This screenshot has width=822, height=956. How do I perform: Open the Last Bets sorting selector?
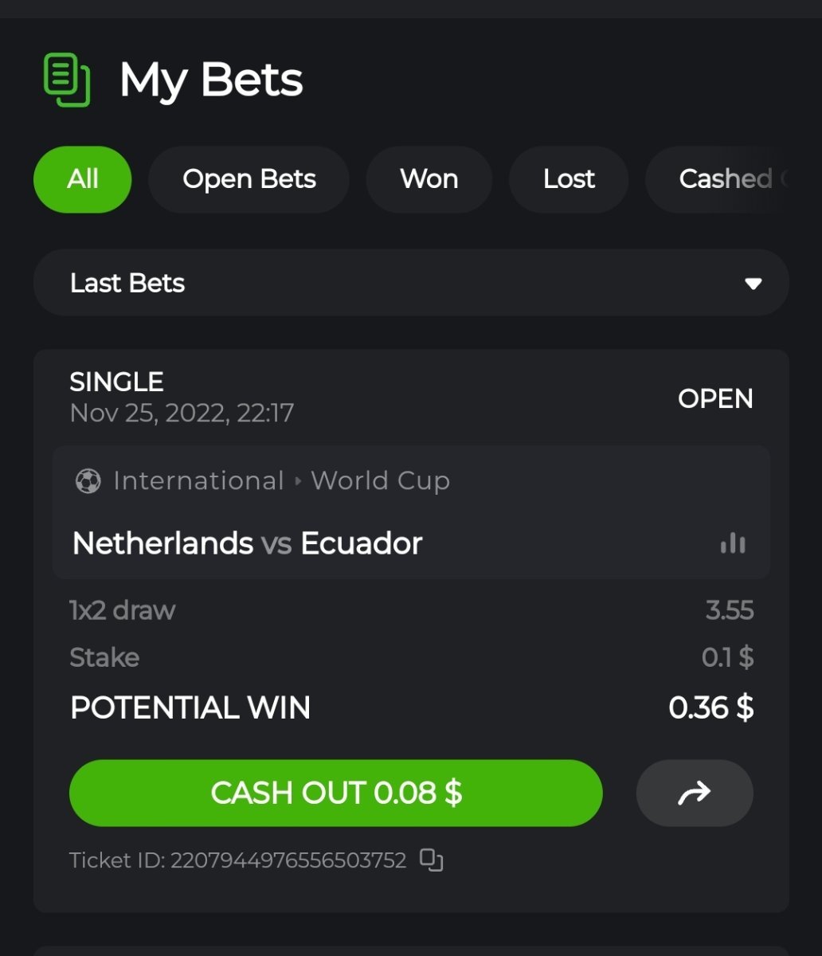tap(411, 283)
